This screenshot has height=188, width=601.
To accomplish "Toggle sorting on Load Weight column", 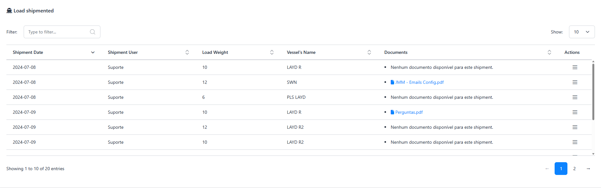I will point(272,52).
